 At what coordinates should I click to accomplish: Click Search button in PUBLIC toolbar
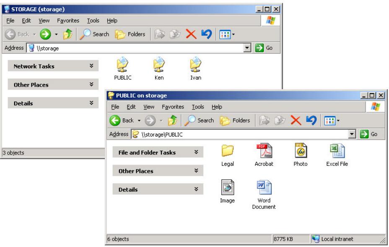click(200, 121)
